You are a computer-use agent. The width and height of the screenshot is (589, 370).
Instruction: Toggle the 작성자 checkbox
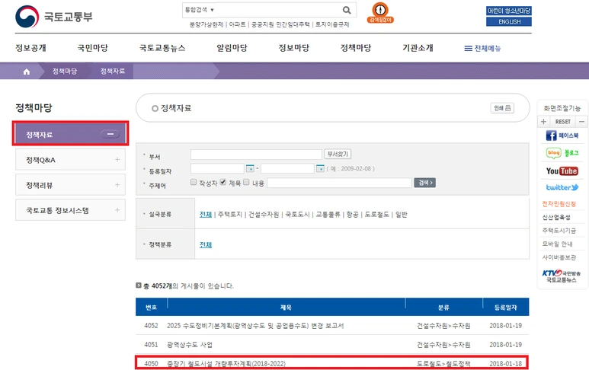tap(194, 182)
